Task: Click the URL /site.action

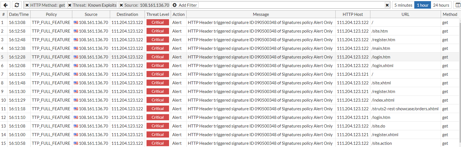Action: pyautogui.click(x=381, y=143)
